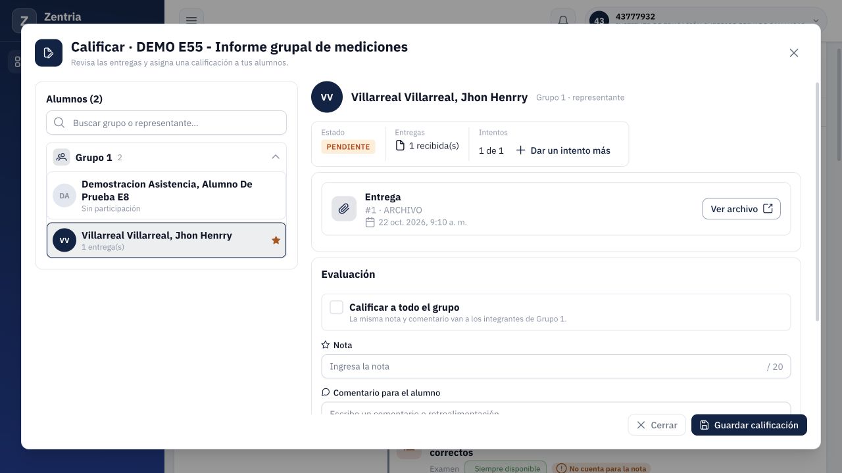Screen dimensions: 842x473
Task: Select Demostracion Asistencia, Alumno De Prueba E8
Action: (x=166, y=196)
